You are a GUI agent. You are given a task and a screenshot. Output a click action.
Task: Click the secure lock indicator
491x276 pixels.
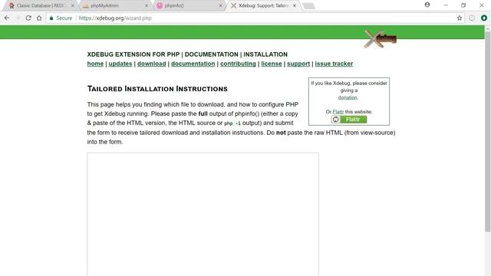[61, 18]
